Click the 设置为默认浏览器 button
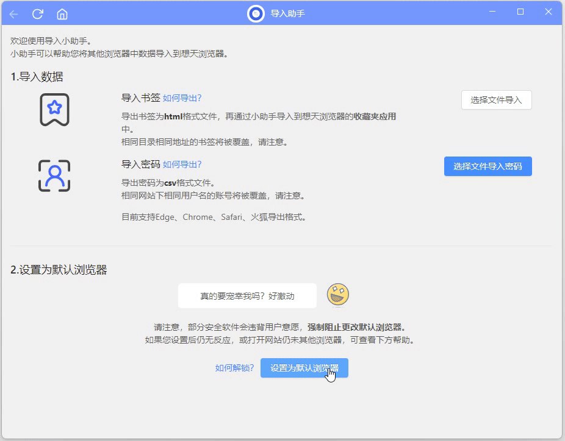 tap(304, 368)
